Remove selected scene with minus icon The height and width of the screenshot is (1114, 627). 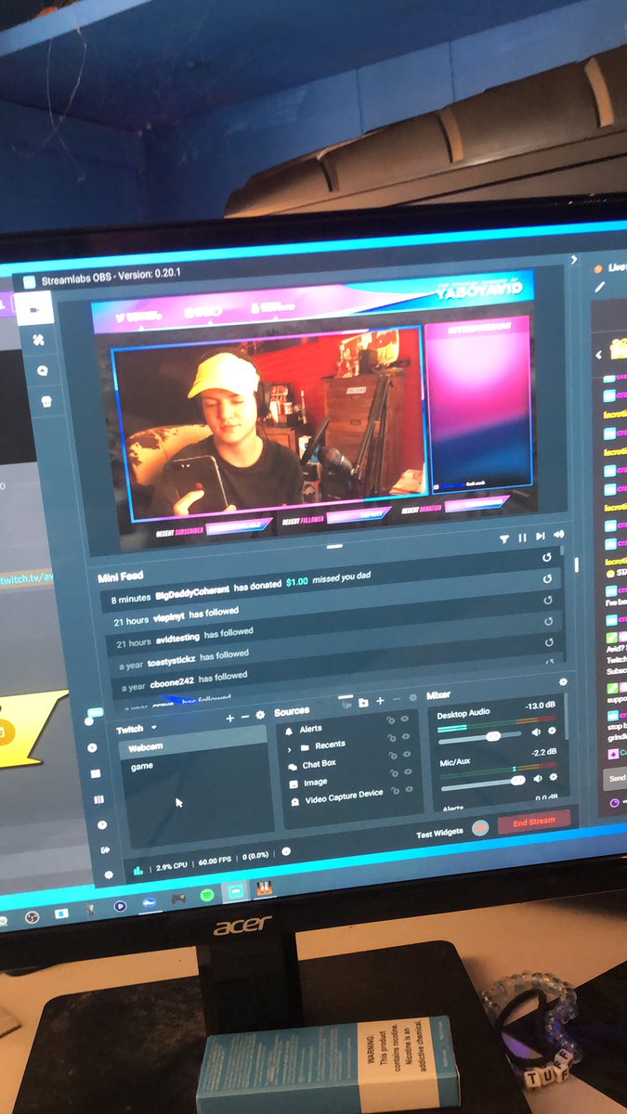point(245,717)
